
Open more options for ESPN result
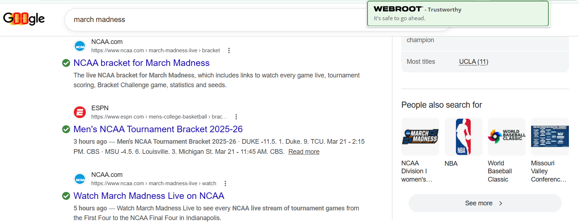(236, 117)
